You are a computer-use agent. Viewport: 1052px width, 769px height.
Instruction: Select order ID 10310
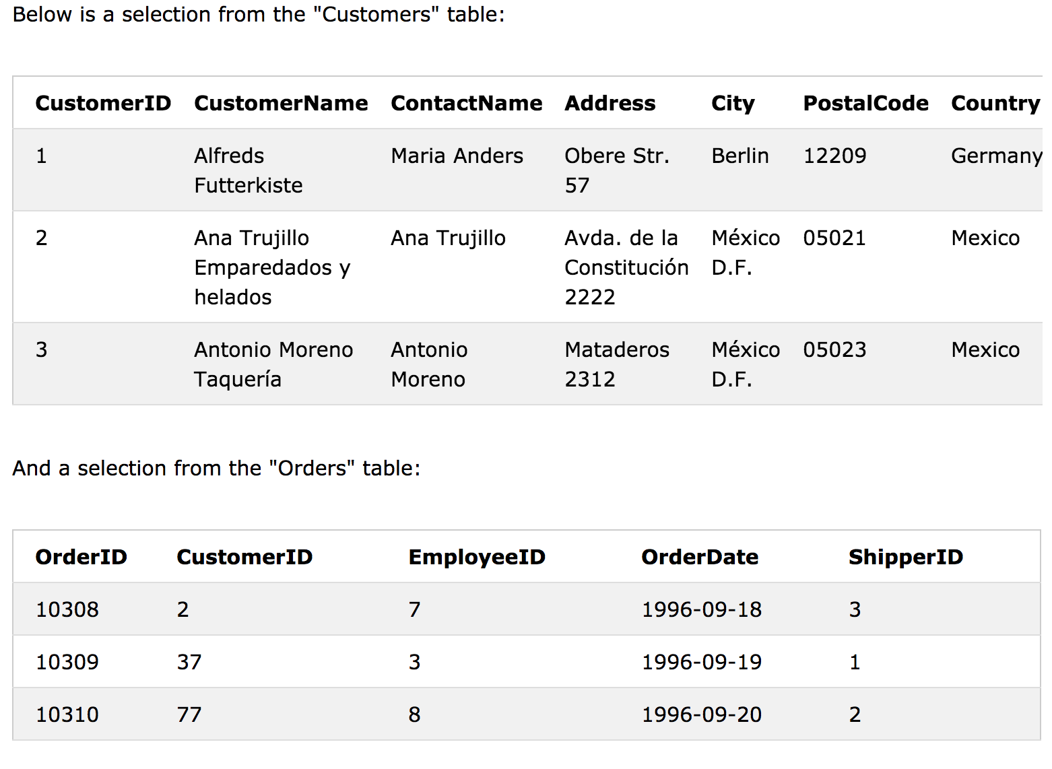pos(67,714)
